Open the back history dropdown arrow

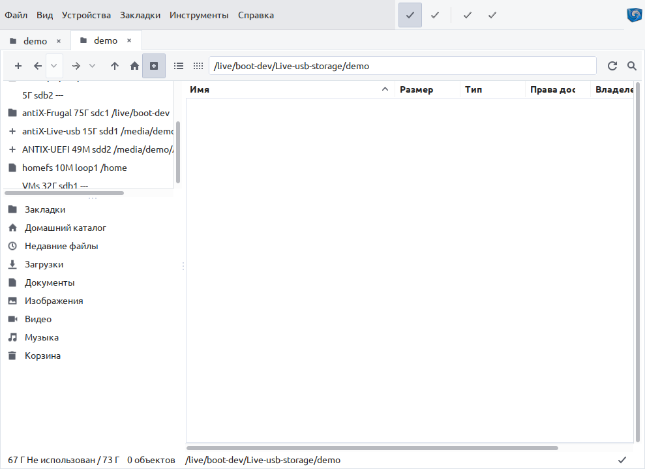(x=54, y=66)
